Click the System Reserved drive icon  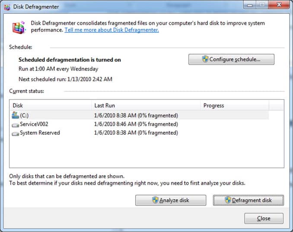(x=16, y=133)
